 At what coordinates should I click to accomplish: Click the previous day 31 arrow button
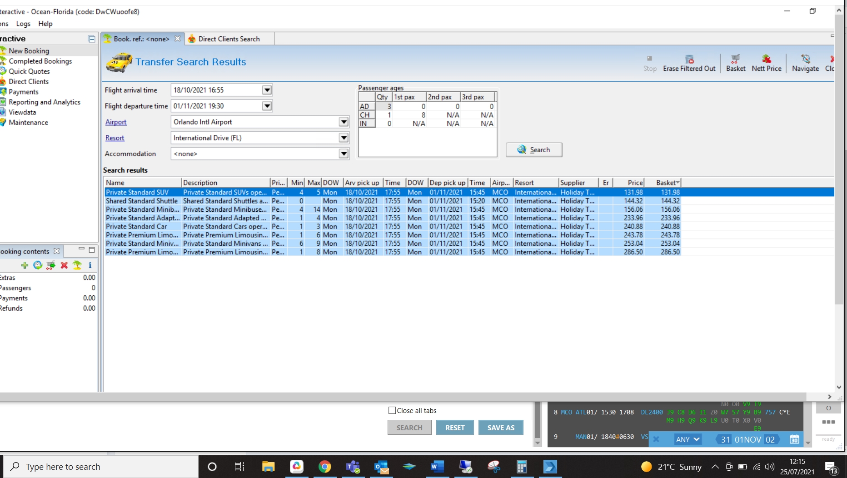tap(723, 439)
